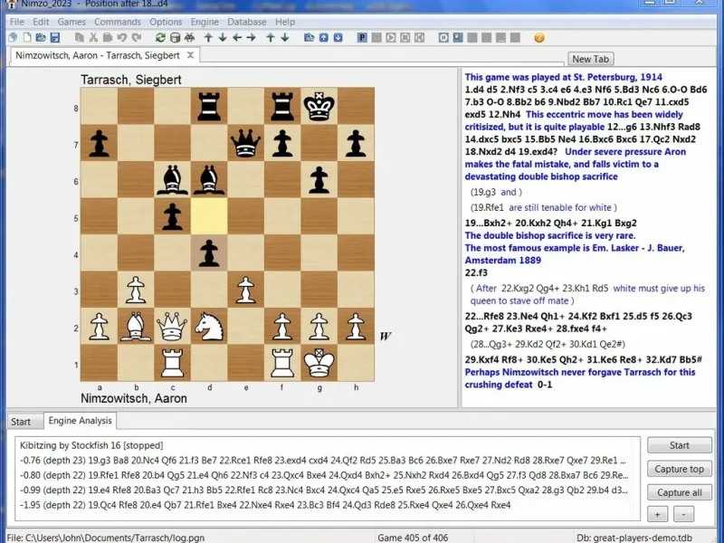
Task: Click the grey play triangle toolbar icon
Action: coord(391,38)
